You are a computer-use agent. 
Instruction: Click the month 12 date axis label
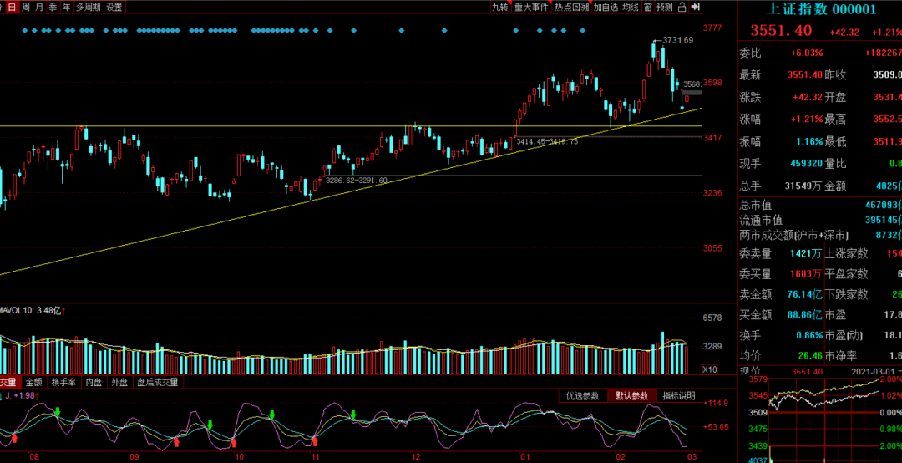[x=416, y=456]
